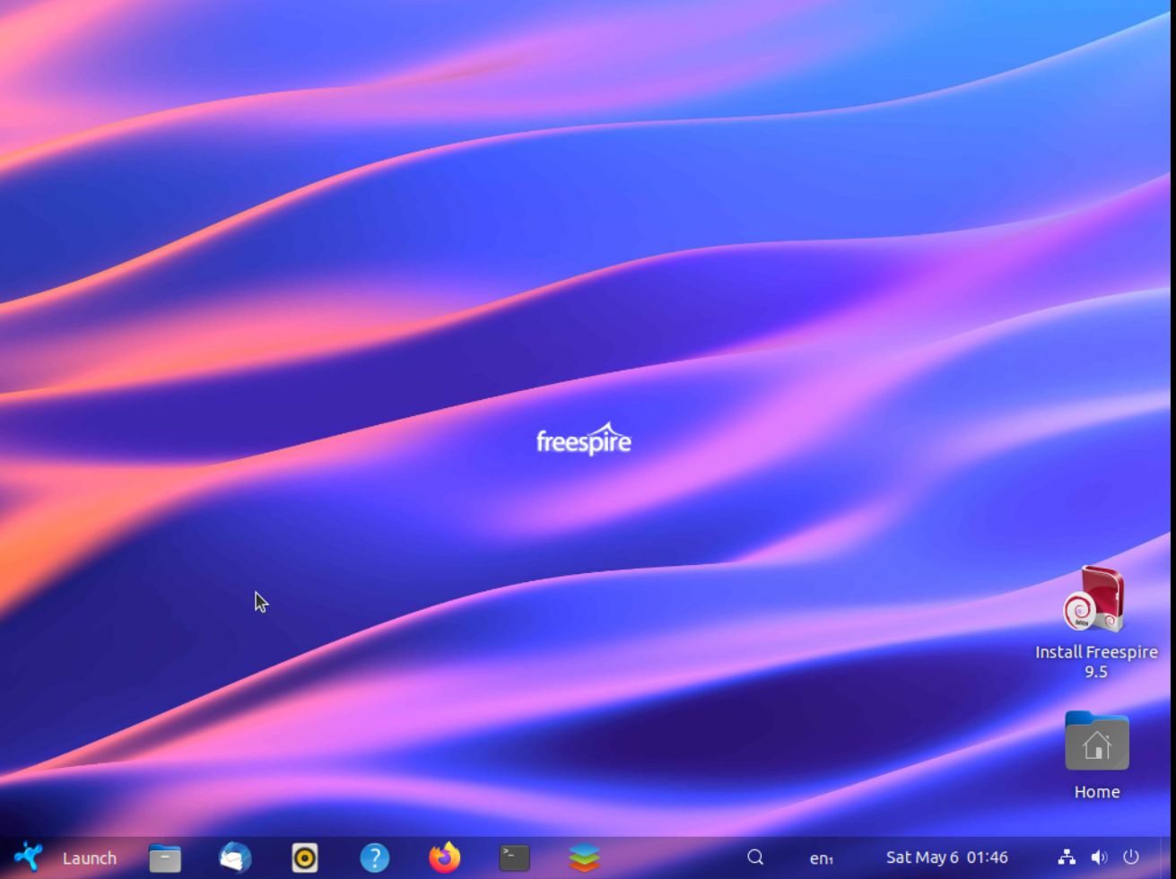
Task: Open the software center layers icon
Action: [584, 858]
